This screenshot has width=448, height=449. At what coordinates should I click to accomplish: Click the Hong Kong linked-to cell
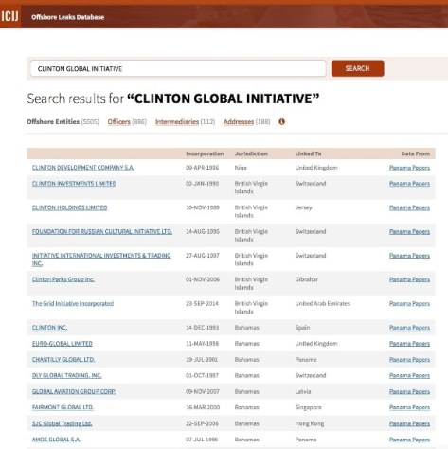pyautogui.click(x=310, y=423)
